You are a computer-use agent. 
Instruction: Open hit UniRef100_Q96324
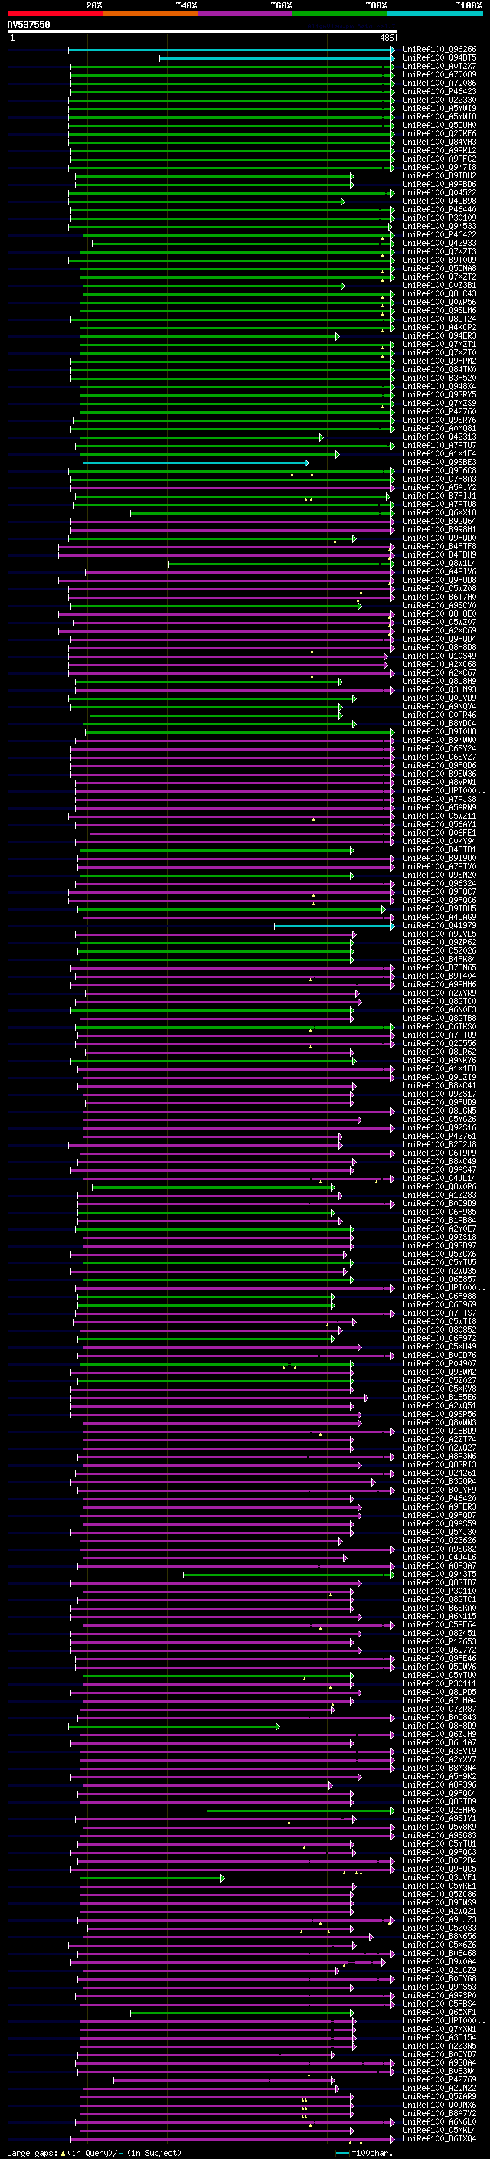pos(439,883)
